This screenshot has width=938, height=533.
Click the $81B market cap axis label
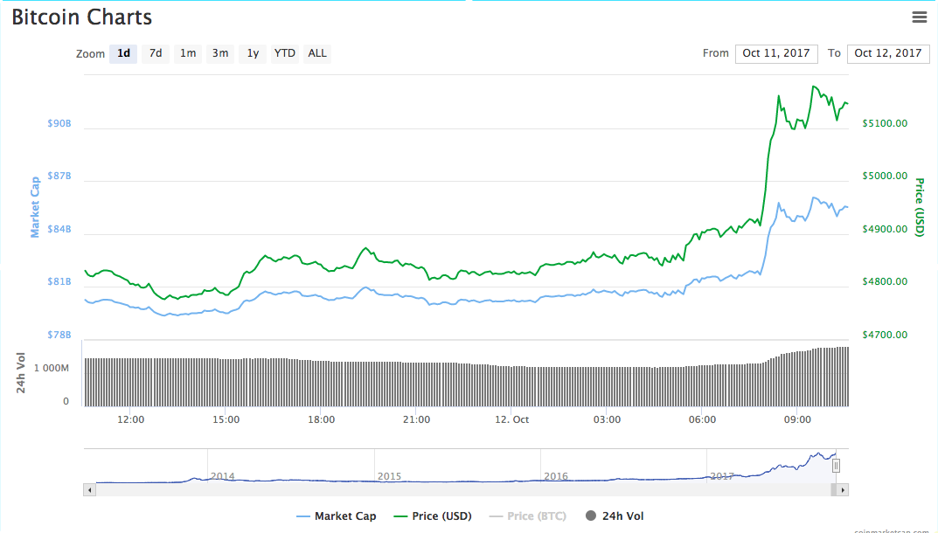coord(59,281)
